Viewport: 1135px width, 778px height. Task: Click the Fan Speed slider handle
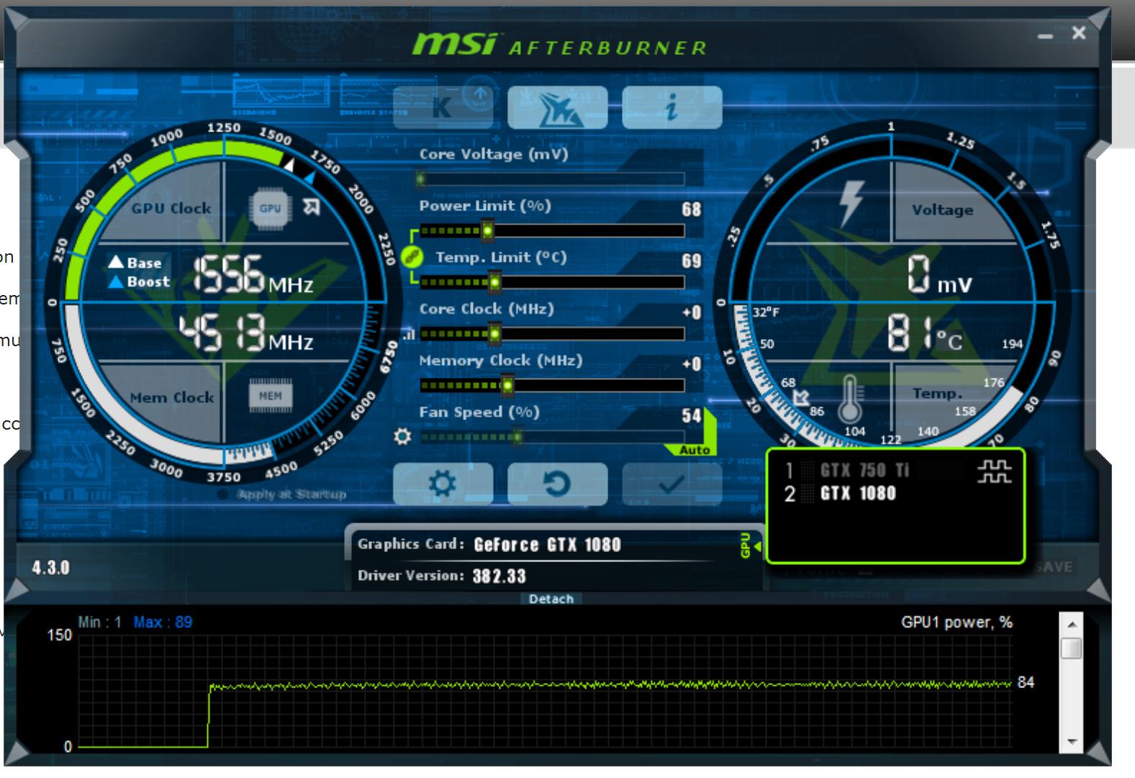(517, 437)
